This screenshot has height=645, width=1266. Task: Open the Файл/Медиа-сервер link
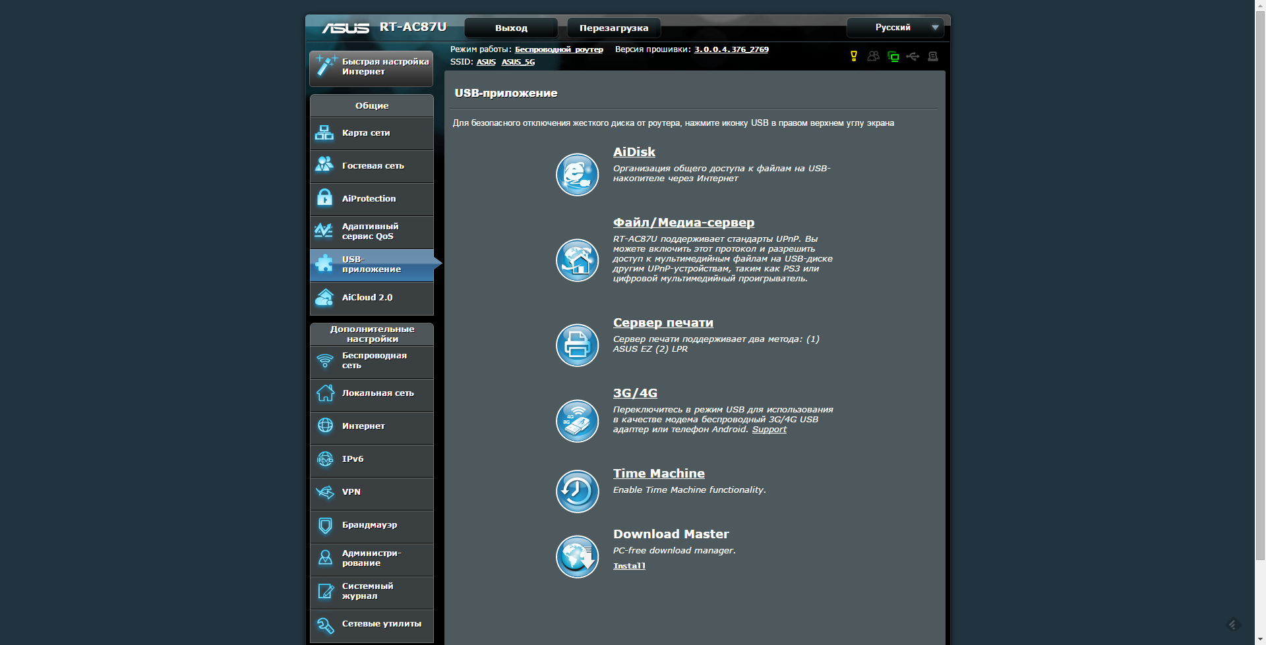pyautogui.click(x=684, y=223)
